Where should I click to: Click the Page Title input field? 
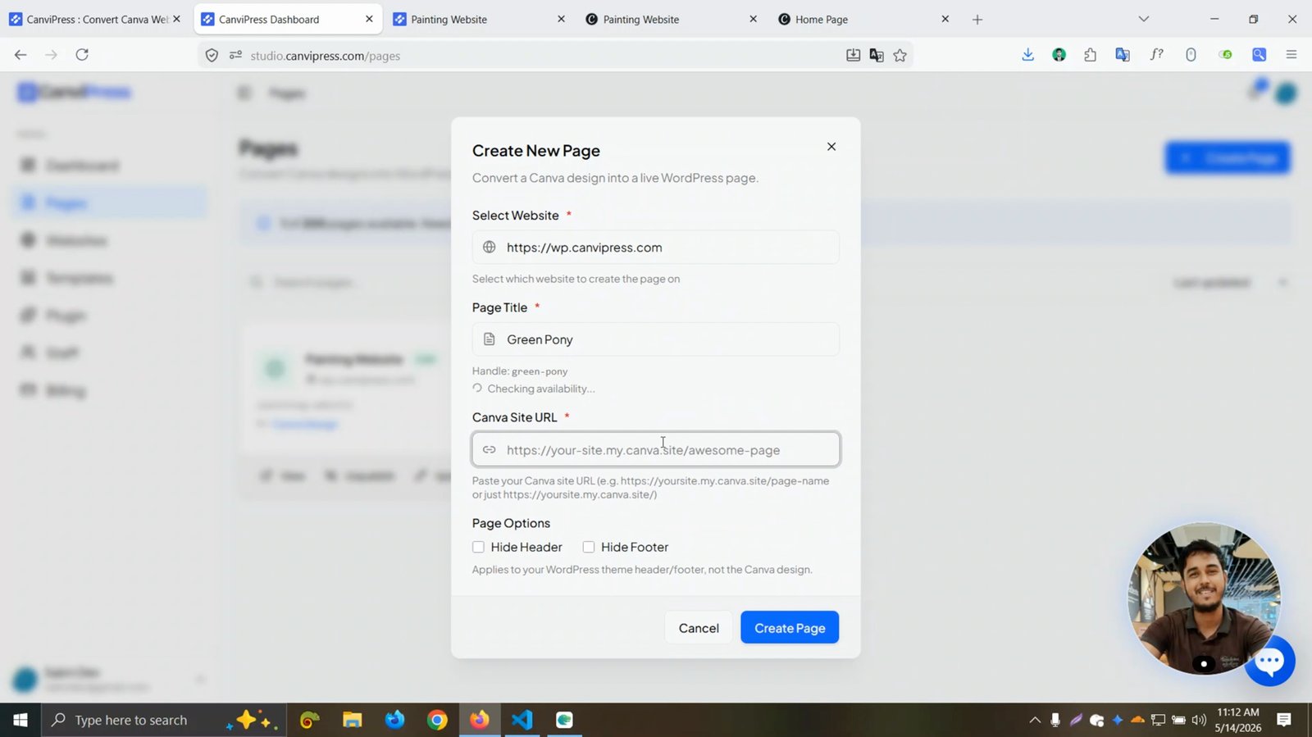tap(655, 339)
